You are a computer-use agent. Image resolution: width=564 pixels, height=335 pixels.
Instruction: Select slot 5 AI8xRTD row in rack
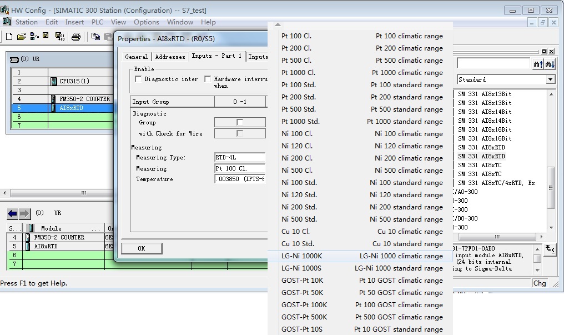[x=63, y=108]
